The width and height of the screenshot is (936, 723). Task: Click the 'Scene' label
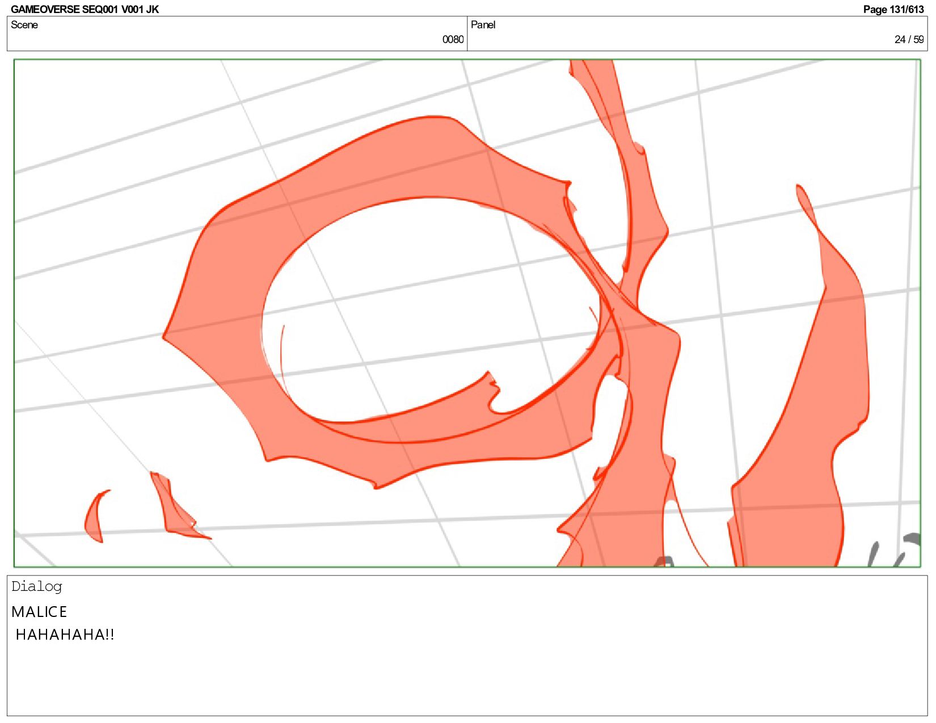(x=24, y=25)
